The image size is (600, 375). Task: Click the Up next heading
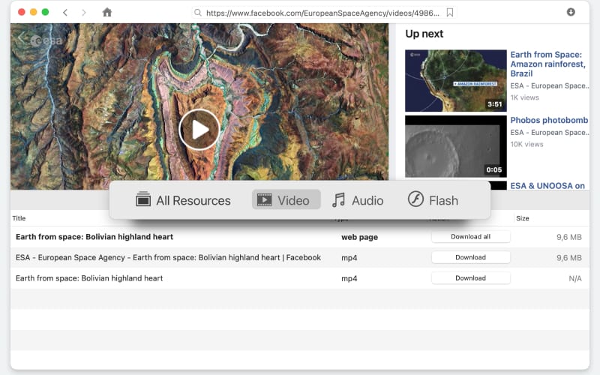pyautogui.click(x=424, y=34)
